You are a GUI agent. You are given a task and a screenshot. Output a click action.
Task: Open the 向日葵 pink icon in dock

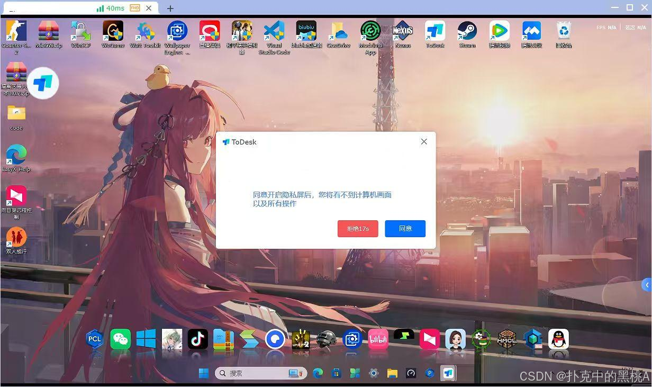pos(430,339)
